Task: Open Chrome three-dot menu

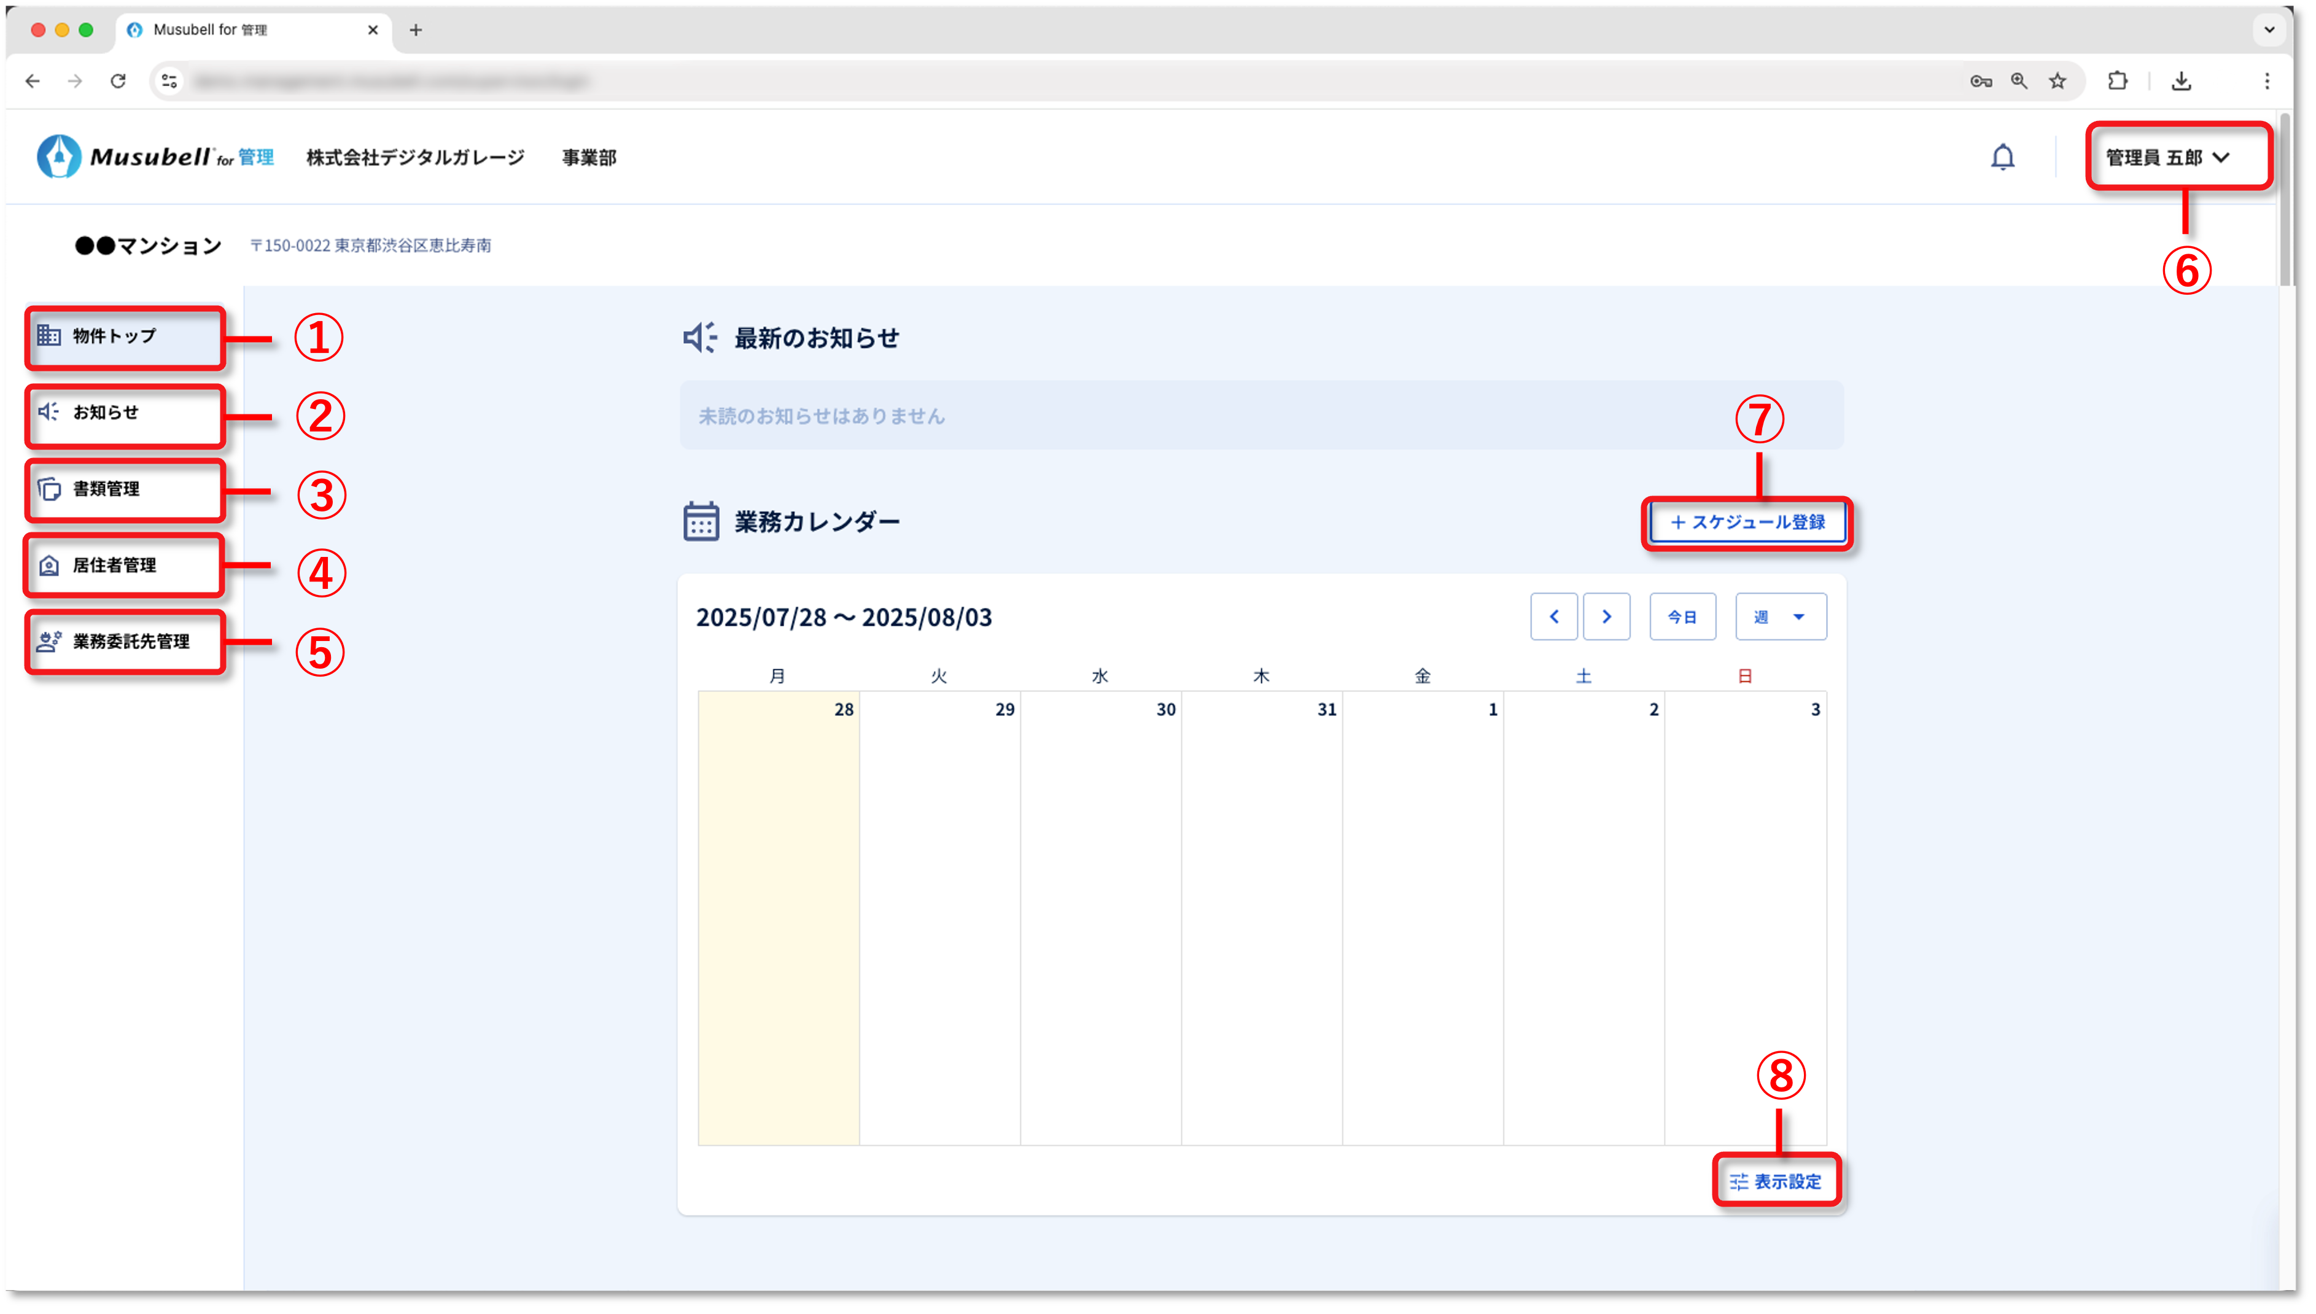Action: [x=2266, y=81]
